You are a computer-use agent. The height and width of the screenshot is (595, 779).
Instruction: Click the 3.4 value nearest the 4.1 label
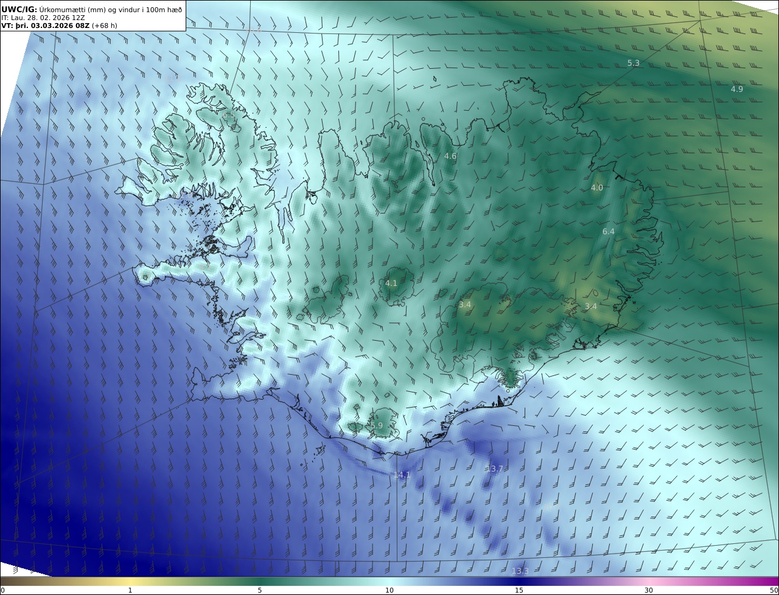465,305
